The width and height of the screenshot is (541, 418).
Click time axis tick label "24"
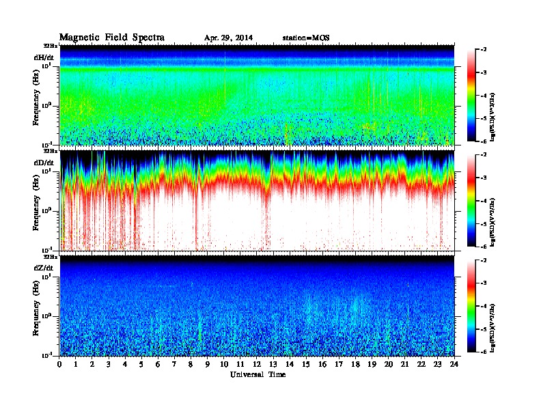(454, 364)
